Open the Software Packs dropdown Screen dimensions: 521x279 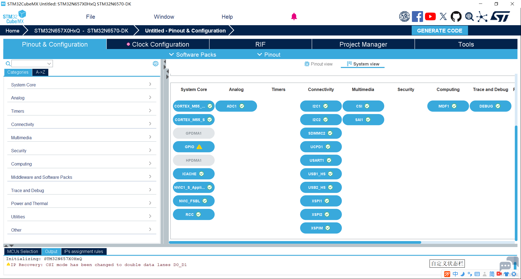tap(193, 54)
